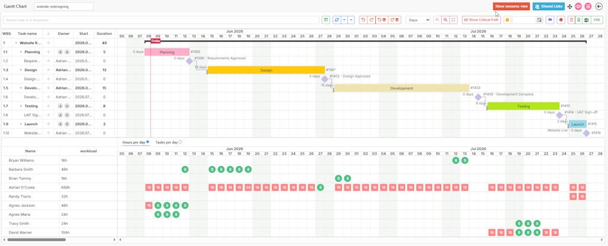Click the horizontal scrollbar below resource list
This screenshot has width=608, height=246.
(x=36, y=240)
